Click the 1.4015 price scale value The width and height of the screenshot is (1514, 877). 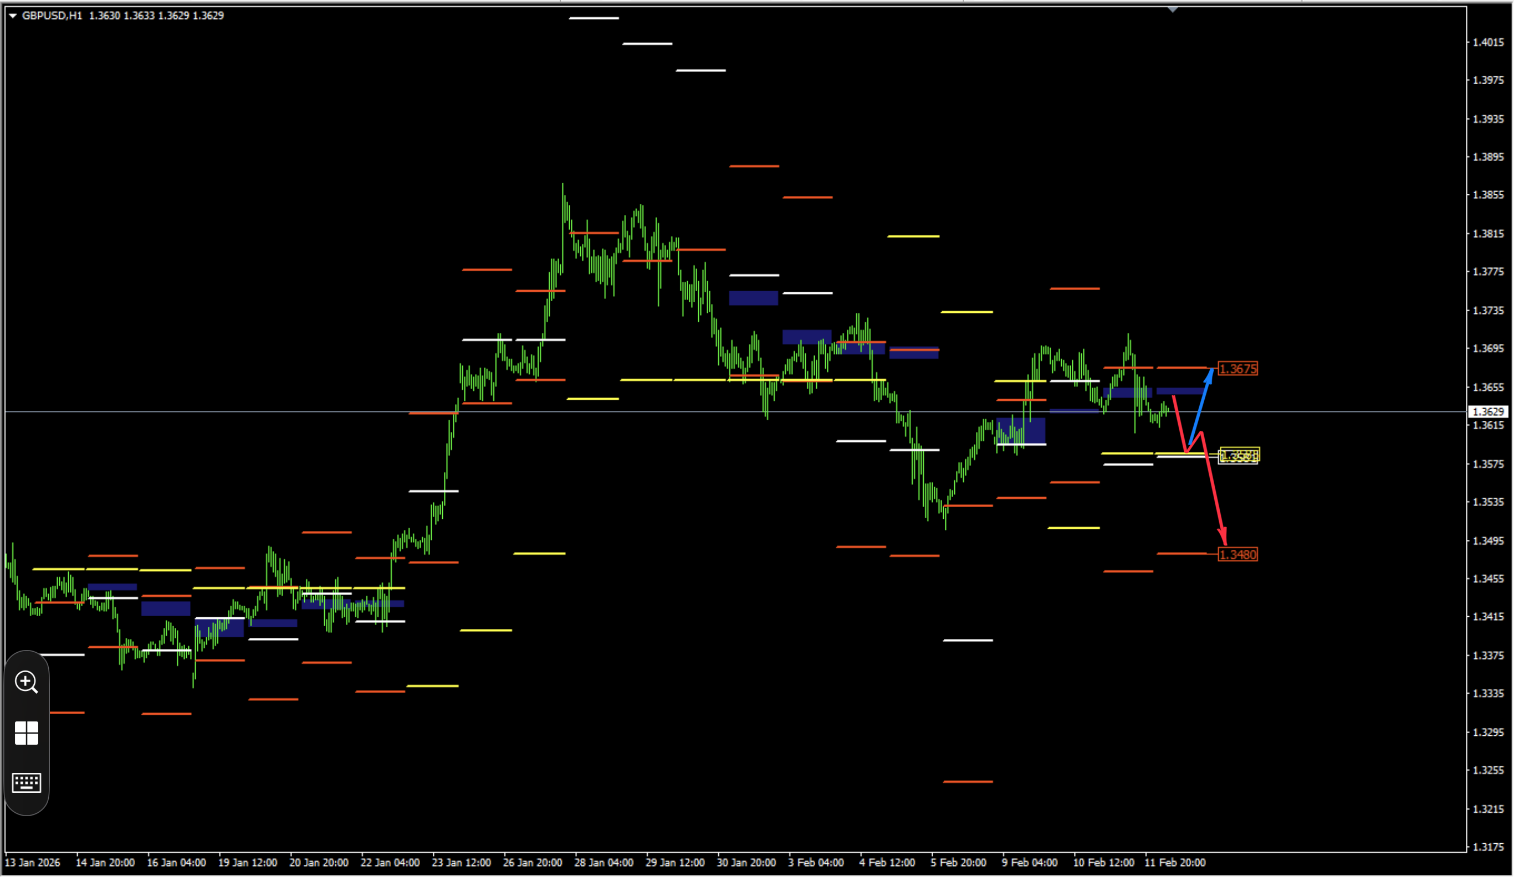[x=1488, y=43]
